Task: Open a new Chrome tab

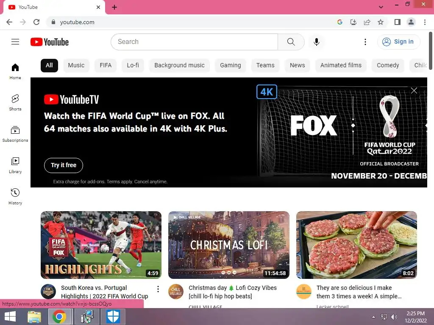Action: pyautogui.click(x=114, y=7)
